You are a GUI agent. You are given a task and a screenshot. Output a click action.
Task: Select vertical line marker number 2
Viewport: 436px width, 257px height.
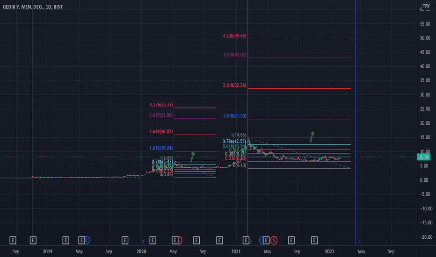click(x=251, y=242)
